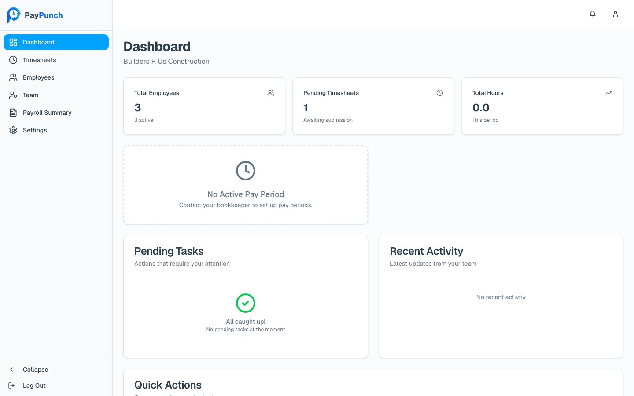Click the green checkmark circle icon

[x=246, y=303]
